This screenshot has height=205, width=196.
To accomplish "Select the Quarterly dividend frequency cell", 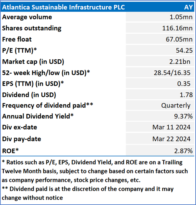I will [x=176, y=106].
